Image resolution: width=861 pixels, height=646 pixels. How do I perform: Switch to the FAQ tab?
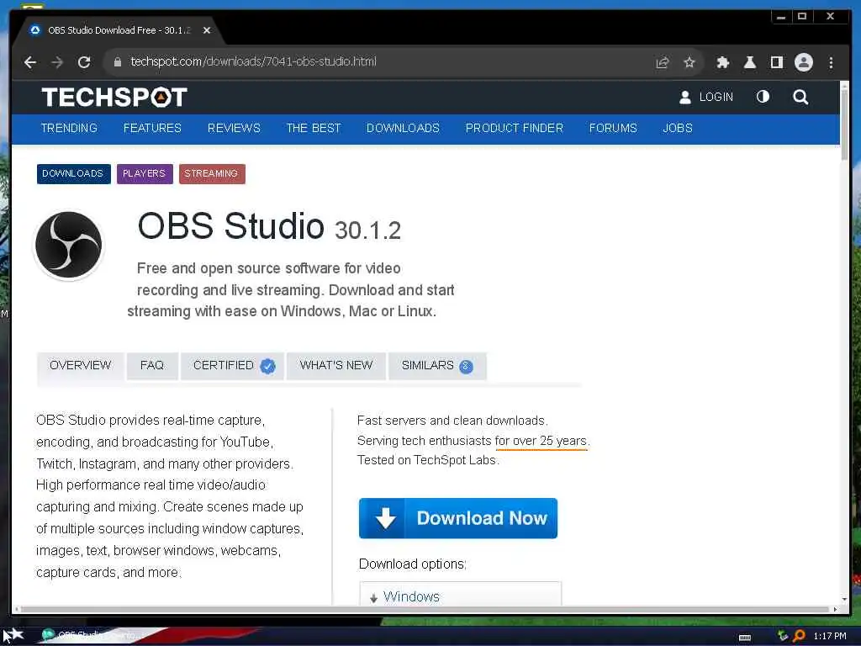click(x=152, y=366)
